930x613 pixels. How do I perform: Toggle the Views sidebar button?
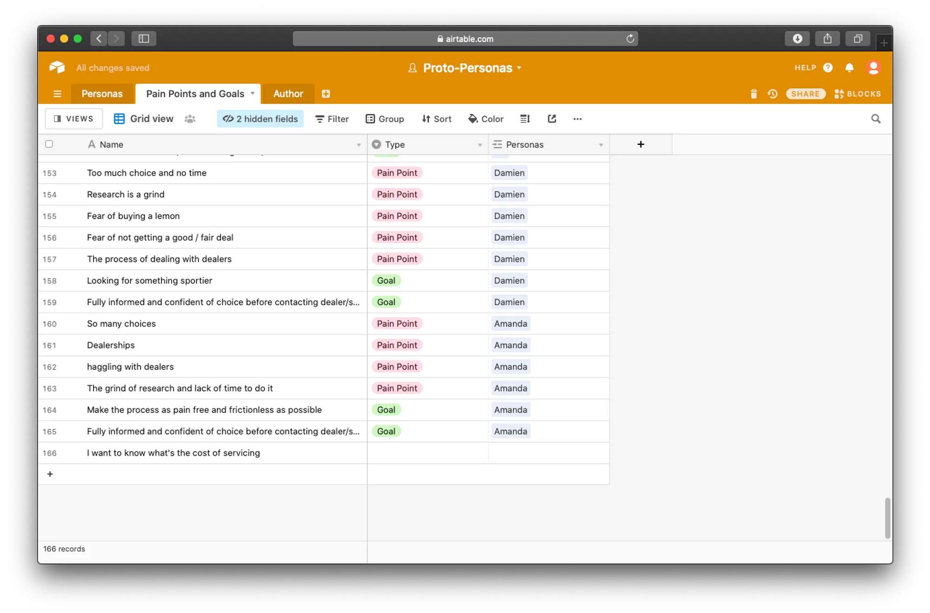click(74, 119)
